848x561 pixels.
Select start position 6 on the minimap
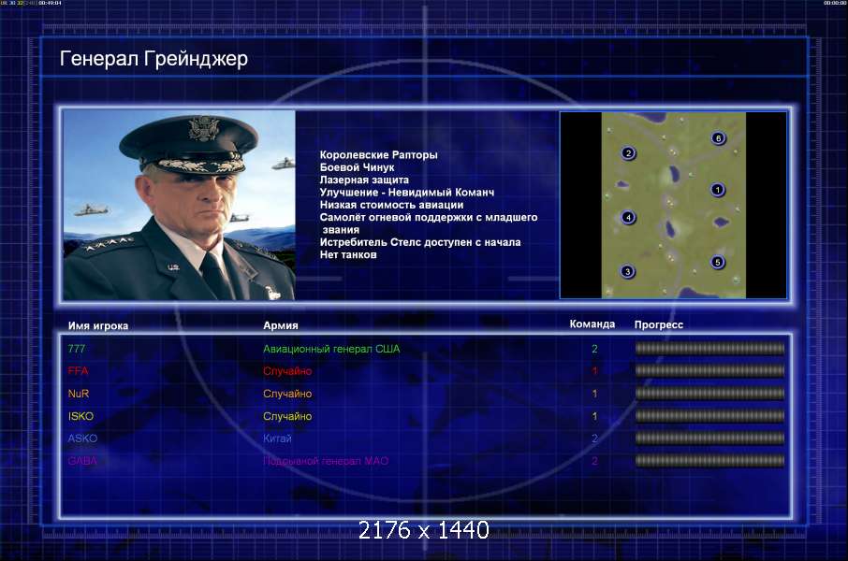718,138
